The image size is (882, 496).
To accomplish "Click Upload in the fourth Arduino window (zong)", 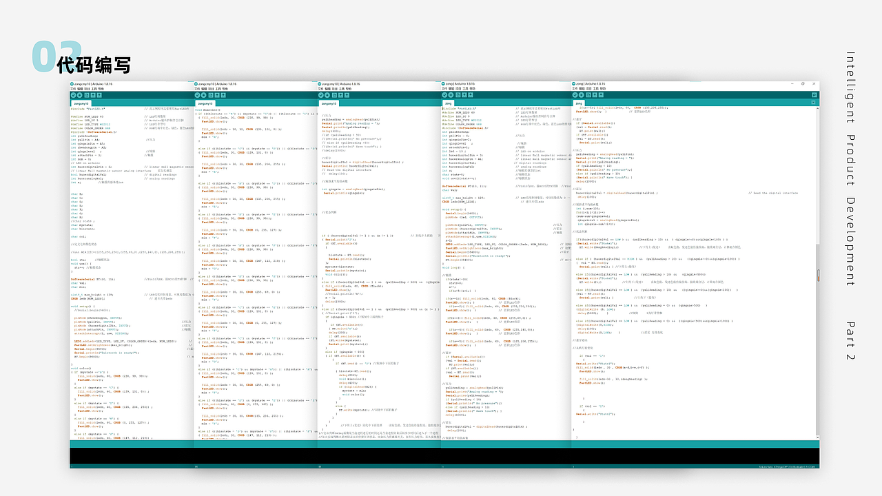I will pyautogui.click(x=451, y=95).
